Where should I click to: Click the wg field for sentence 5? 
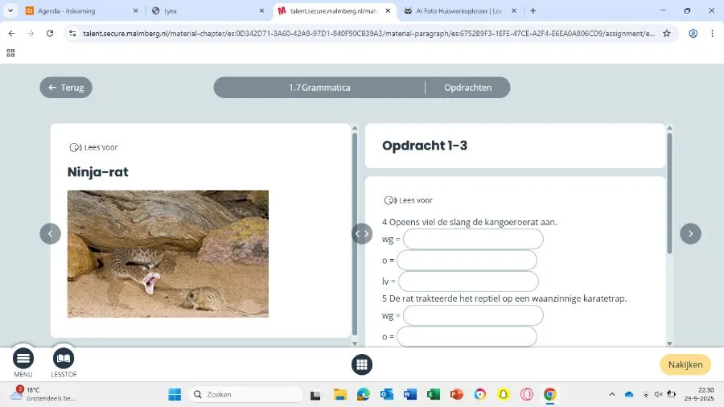473,315
